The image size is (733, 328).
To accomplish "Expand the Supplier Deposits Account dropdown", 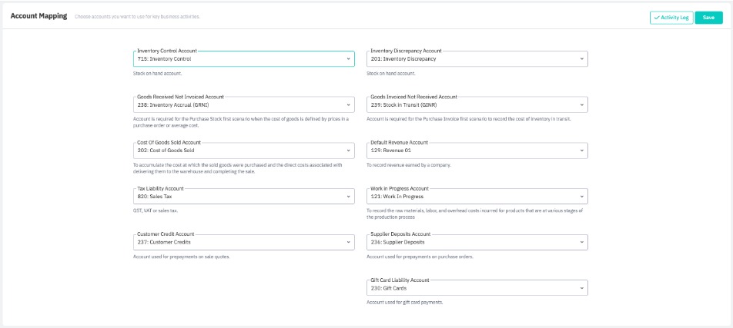I will [581, 242].
